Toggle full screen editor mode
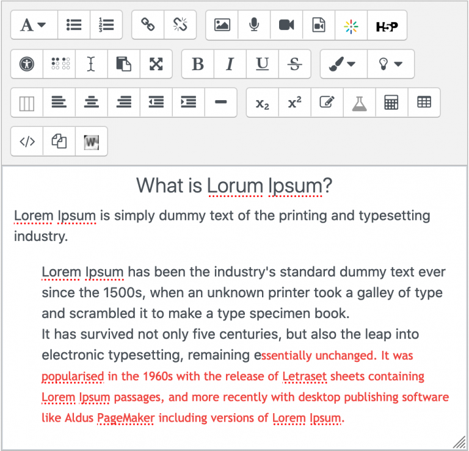Viewport: 469px width, 451px height. pyautogui.click(x=156, y=64)
